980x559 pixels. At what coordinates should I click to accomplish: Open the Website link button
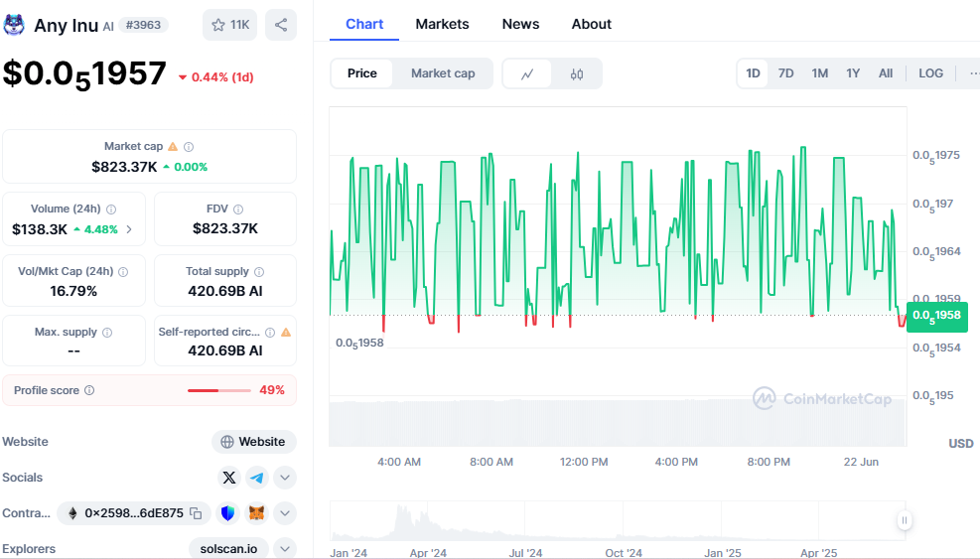click(254, 442)
